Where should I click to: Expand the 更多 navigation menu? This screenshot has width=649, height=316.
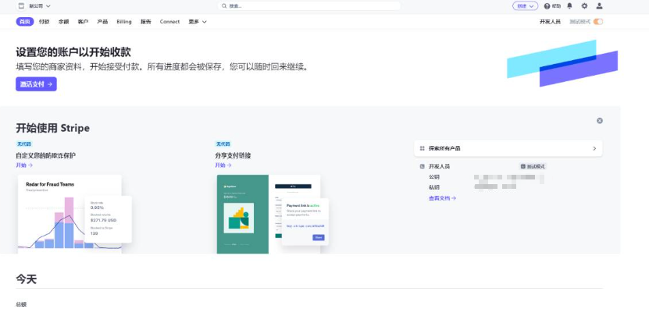198,22
